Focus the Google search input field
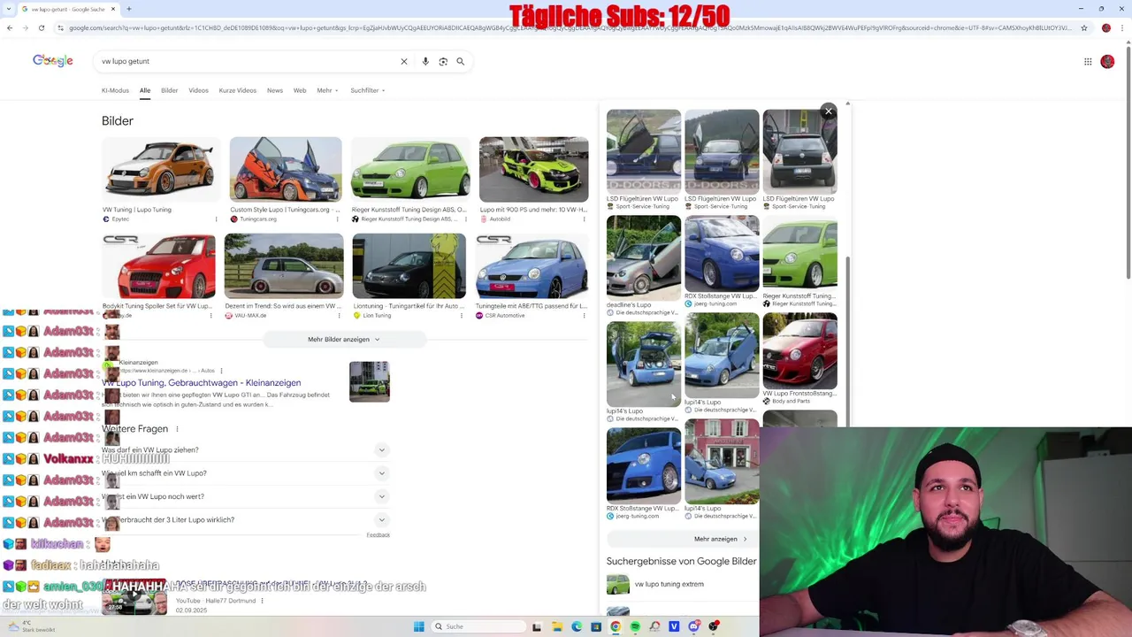The height and width of the screenshot is (637, 1132). [248, 61]
